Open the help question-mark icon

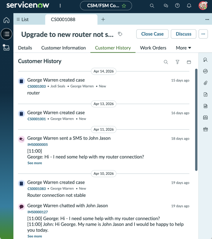point(177,6)
